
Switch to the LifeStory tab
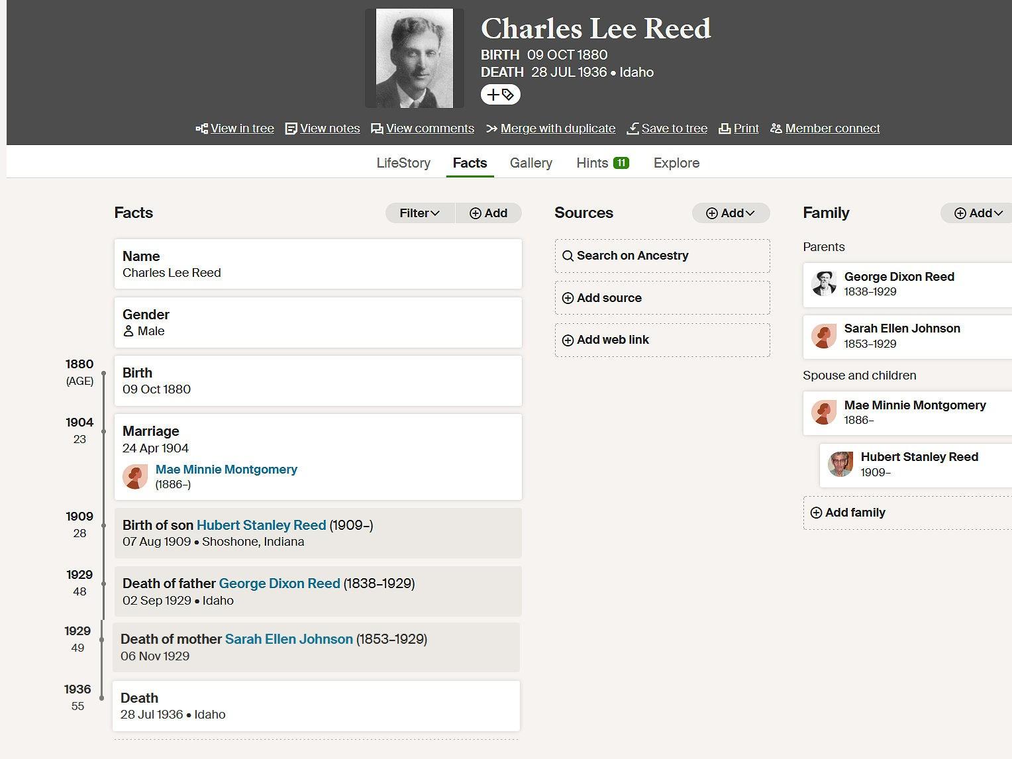(403, 163)
